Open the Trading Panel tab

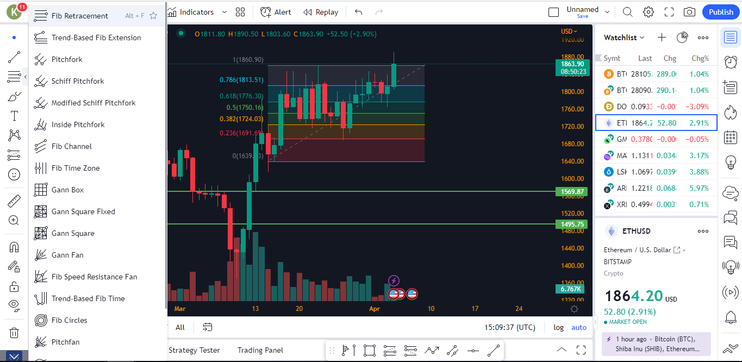(x=260, y=350)
